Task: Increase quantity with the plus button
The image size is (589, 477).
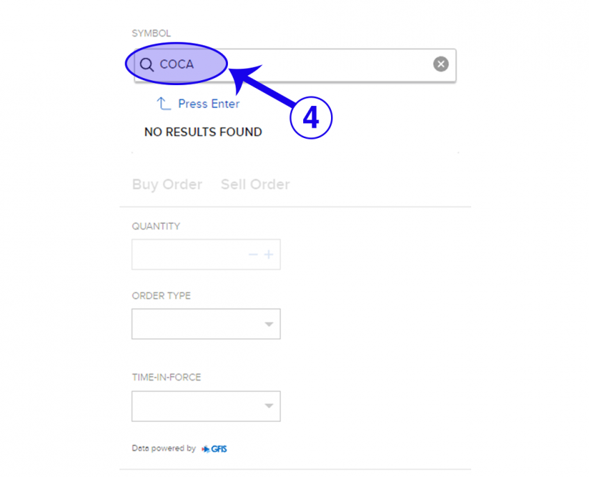Action: (268, 255)
